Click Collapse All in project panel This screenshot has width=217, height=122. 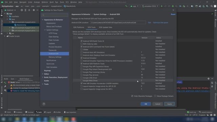pyautogui.click(x=29, y=10)
